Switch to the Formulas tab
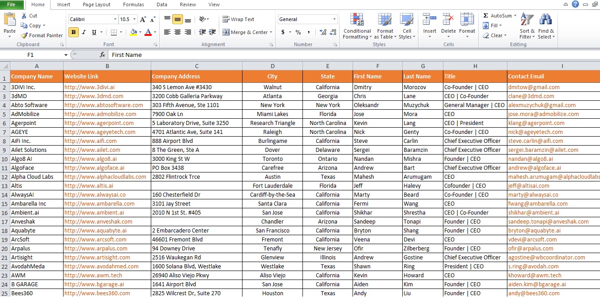The width and height of the screenshot is (600, 297). (x=134, y=4)
